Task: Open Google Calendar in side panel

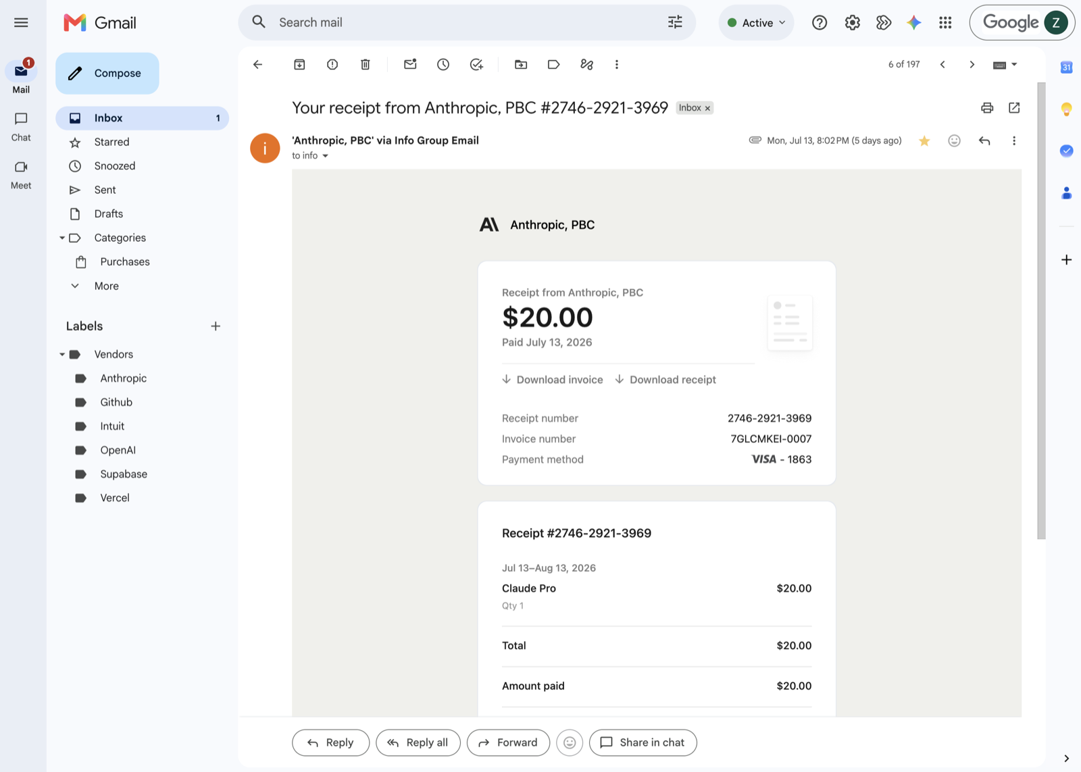Action: pos(1066,67)
